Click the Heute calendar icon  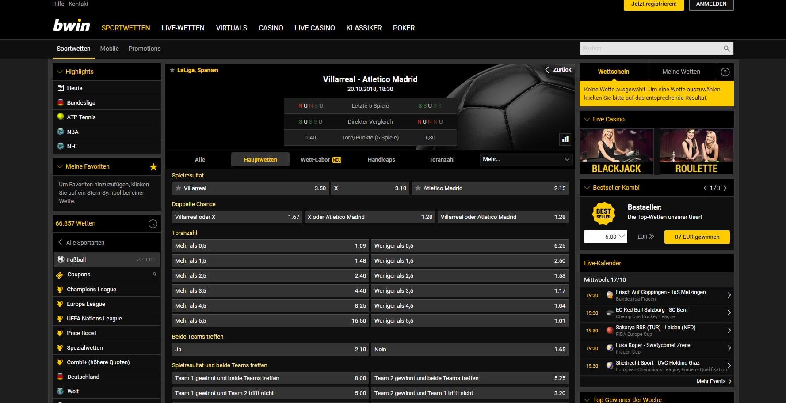[x=61, y=88]
